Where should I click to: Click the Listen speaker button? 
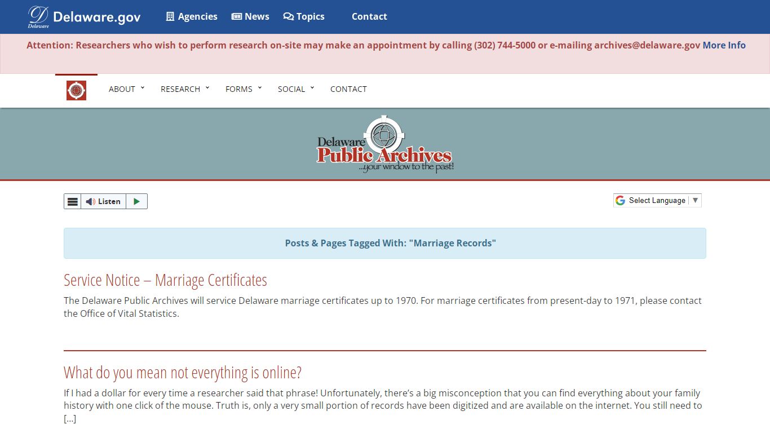103,201
